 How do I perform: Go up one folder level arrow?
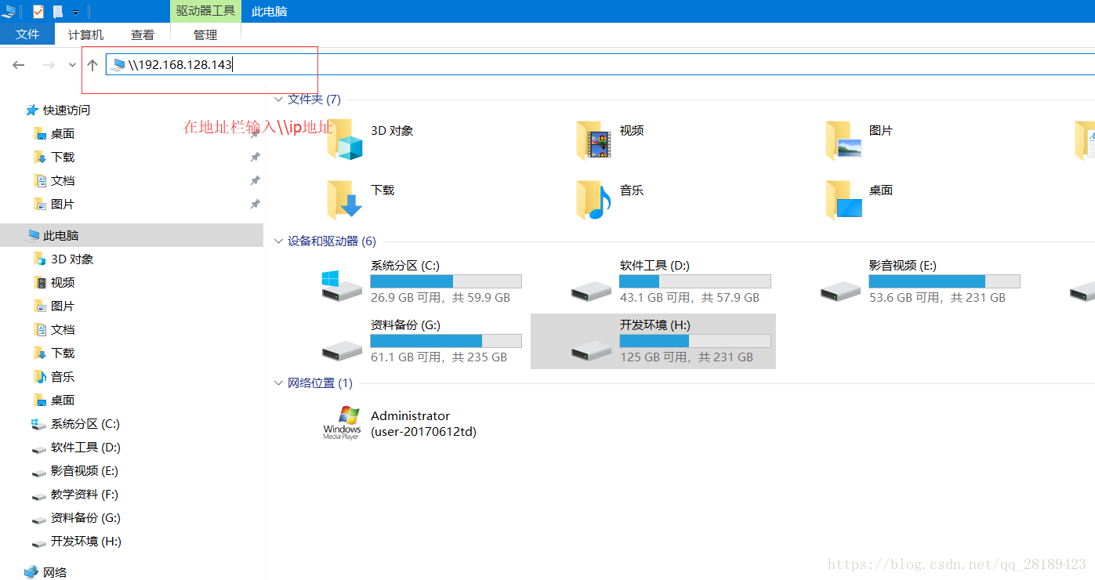coord(92,65)
